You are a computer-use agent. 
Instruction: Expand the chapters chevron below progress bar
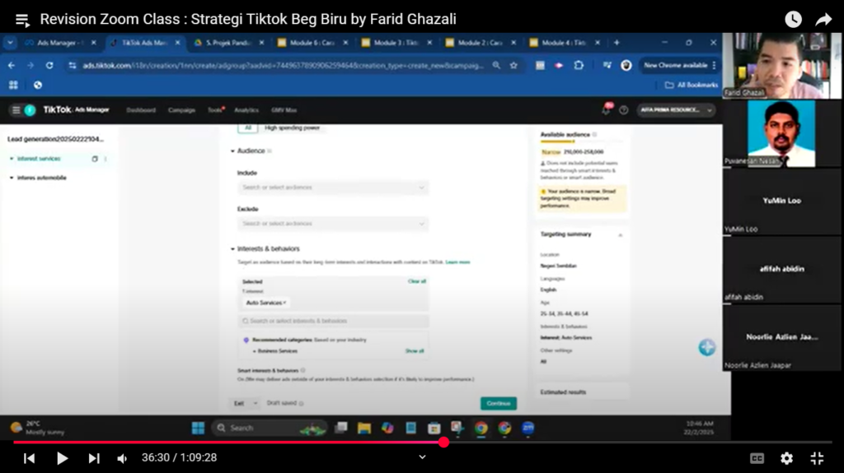(423, 457)
